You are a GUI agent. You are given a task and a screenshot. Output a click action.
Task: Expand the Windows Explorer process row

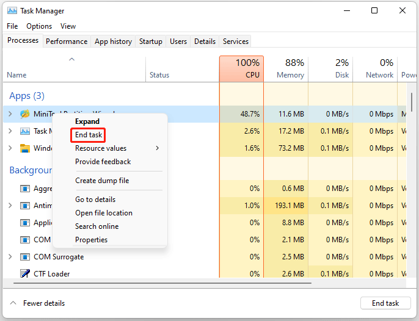pos(10,148)
